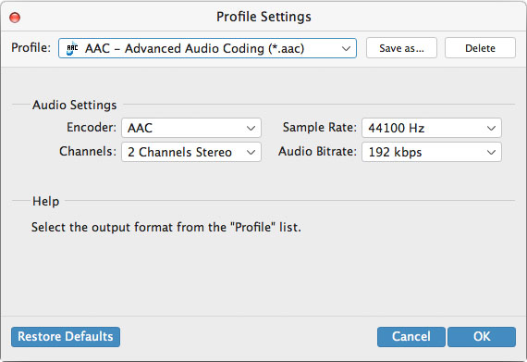Click the Sample Rate label
Viewport: 527px width, 362px height.
point(319,128)
